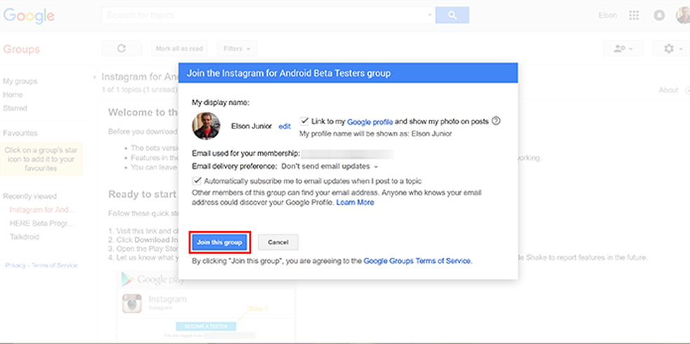Open the Filters dropdown

pos(237,48)
